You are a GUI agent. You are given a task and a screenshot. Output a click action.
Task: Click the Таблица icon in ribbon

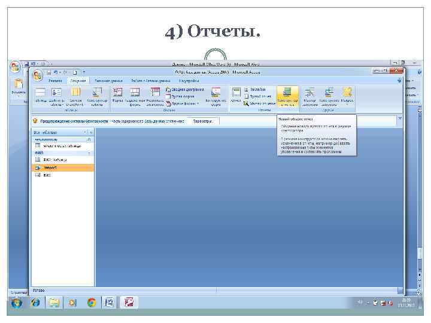click(x=41, y=95)
